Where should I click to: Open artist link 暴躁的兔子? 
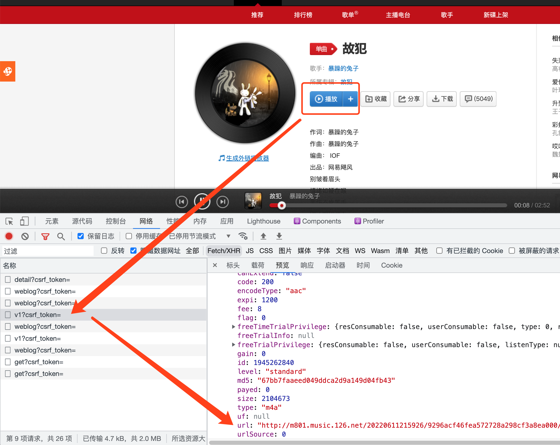[x=343, y=69]
